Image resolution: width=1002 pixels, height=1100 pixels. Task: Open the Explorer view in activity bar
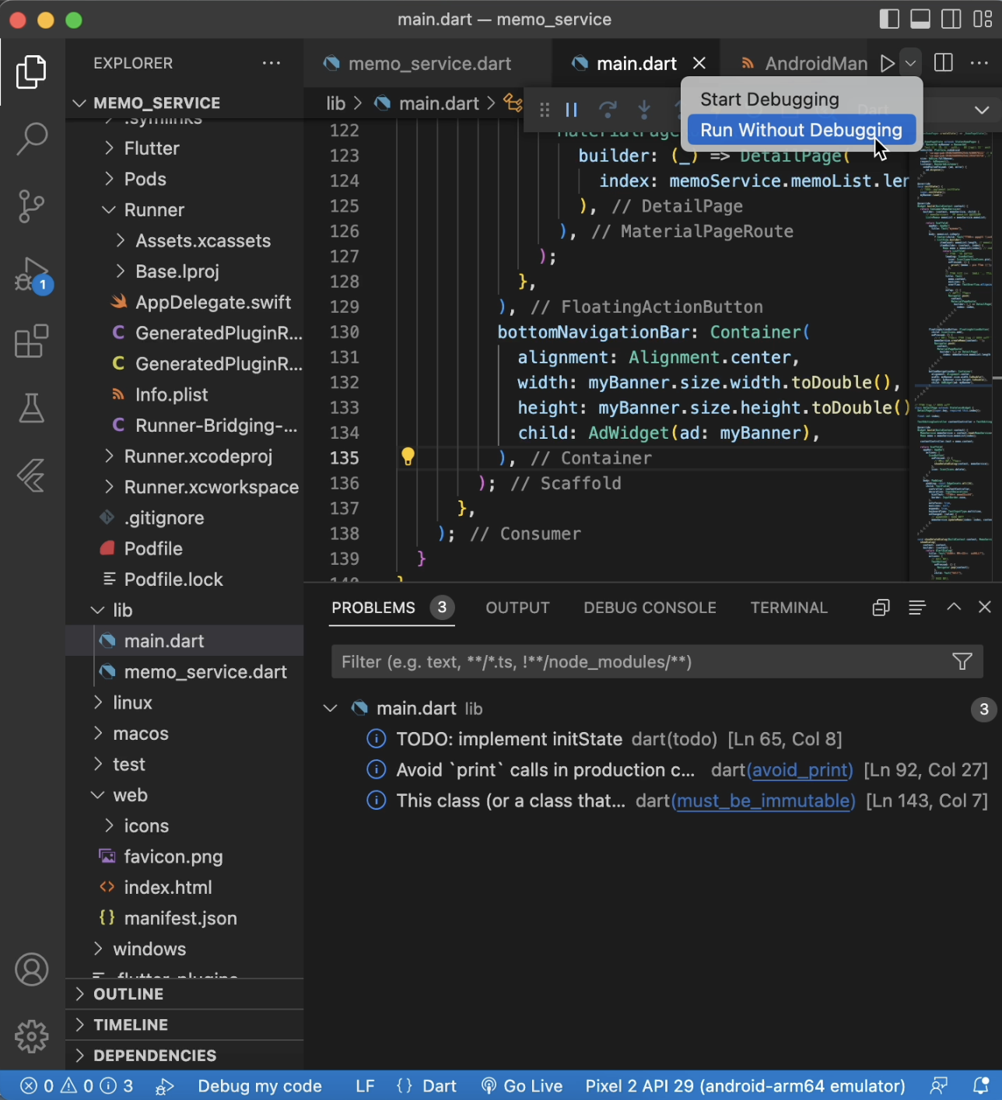pyautogui.click(x=32, y=72)
